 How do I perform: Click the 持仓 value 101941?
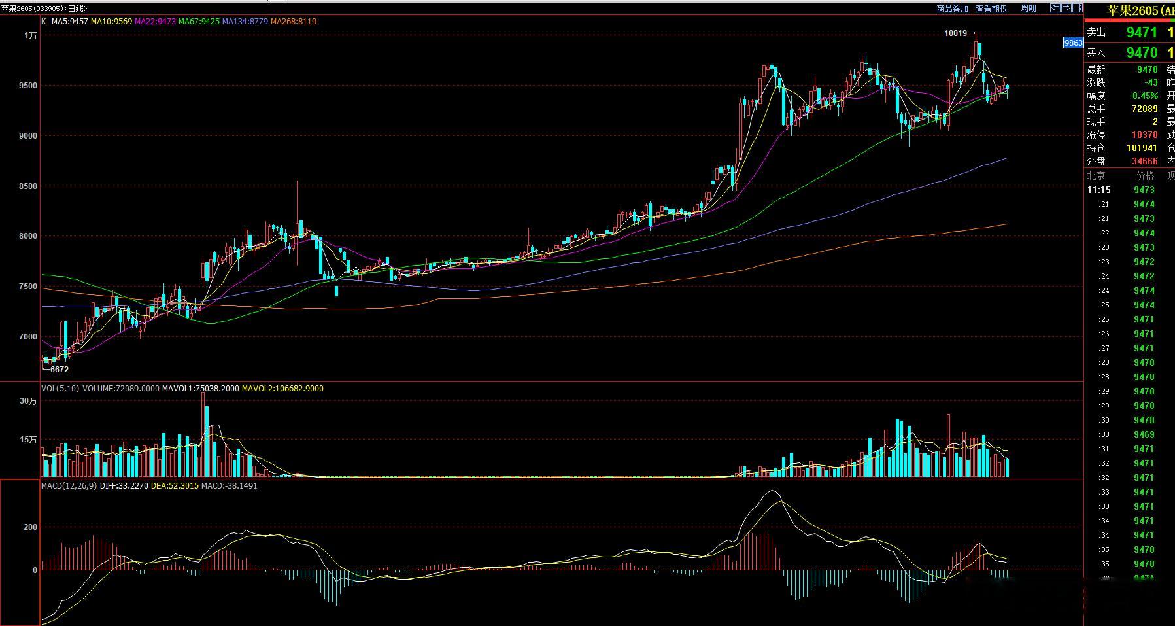[x=1142, y=148]
